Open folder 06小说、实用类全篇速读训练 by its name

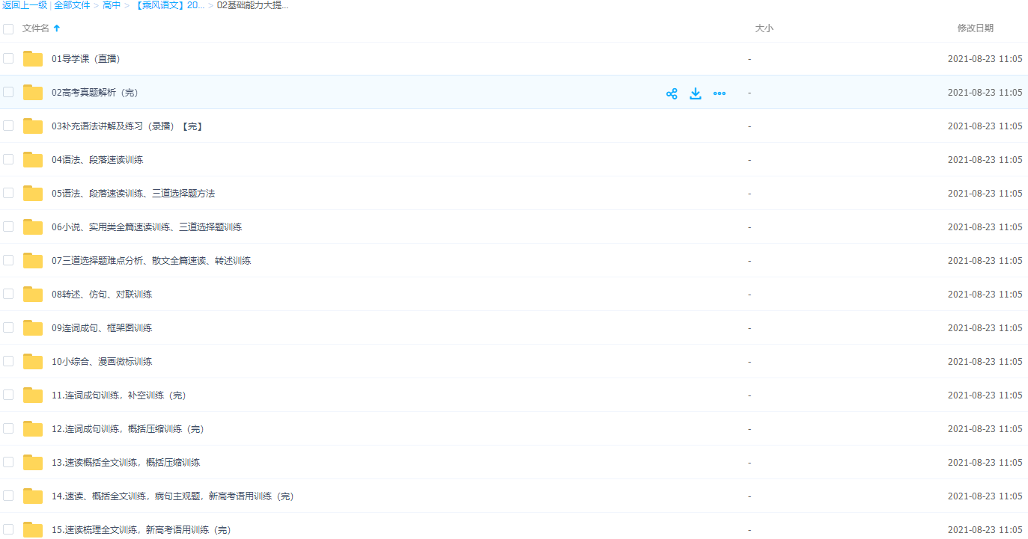[x=147, y=227]
